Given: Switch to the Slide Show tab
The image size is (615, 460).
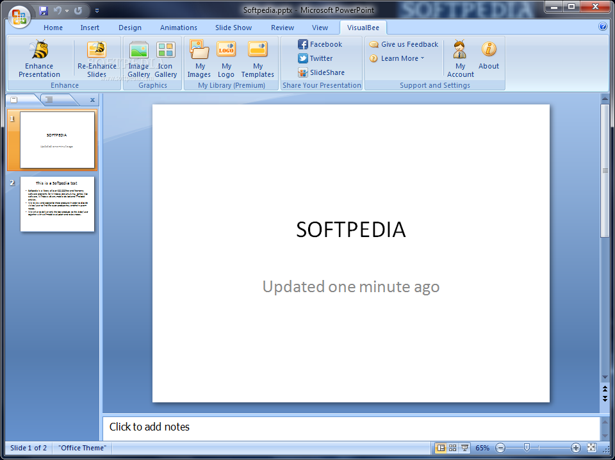Looking at the screenshot, I should tap(233, 28).
